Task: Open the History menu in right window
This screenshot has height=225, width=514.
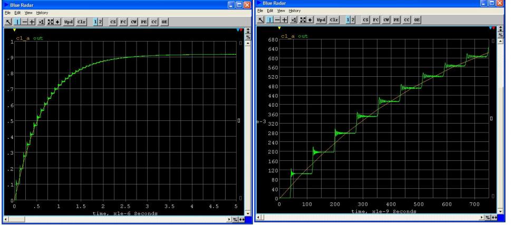Action: click(295, 11)
